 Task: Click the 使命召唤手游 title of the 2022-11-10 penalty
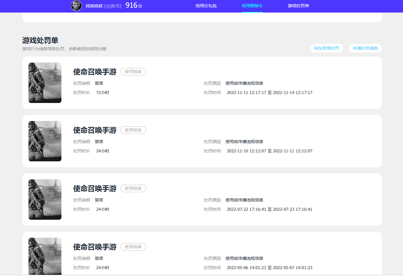pyautogui.click(x=95, y=130)
